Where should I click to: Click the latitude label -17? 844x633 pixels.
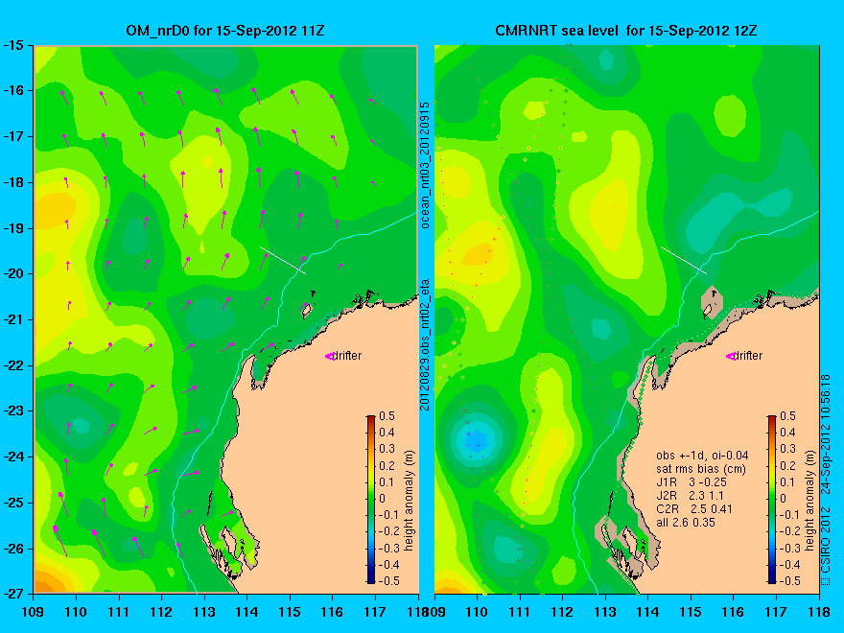[13, 137]
